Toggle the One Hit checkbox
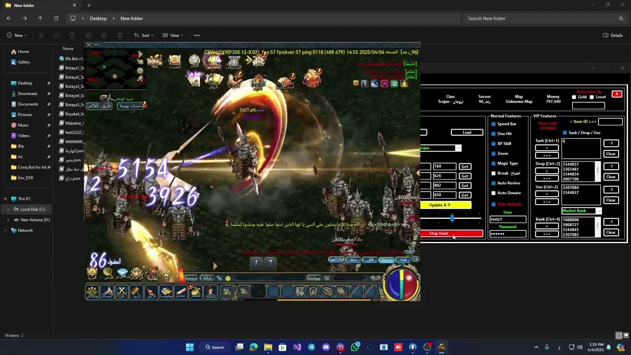 click(493, 134)
